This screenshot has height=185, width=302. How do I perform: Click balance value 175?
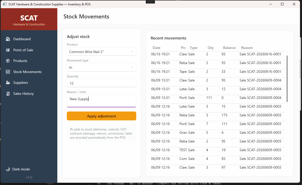(x=224, y=115)
